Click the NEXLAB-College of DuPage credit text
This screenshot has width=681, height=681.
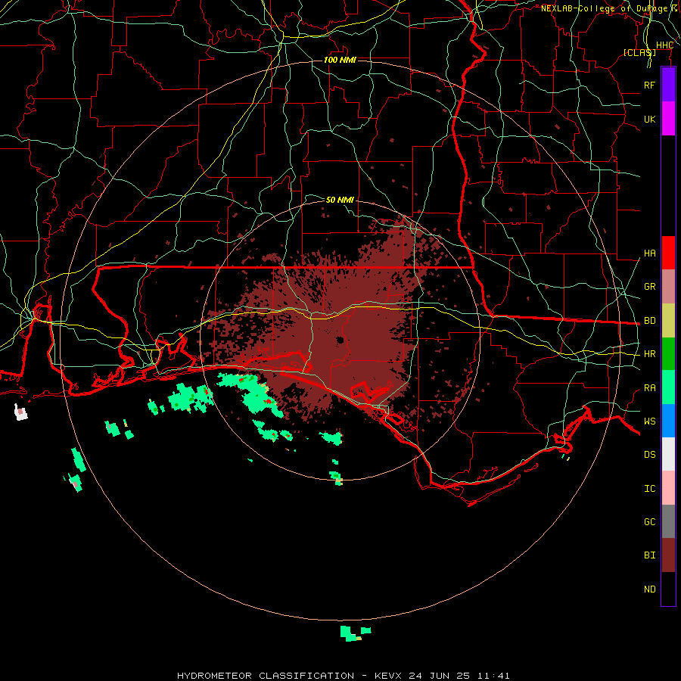(604, 8)
